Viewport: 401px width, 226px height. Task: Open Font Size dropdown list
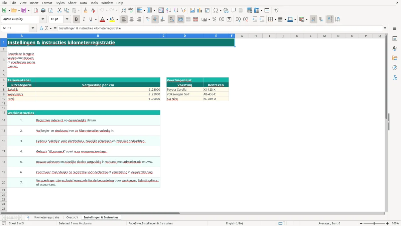click(67, 19)
